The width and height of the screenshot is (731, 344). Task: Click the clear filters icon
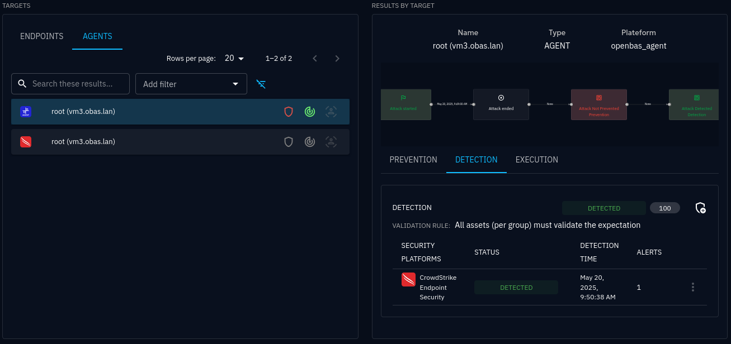tap(261, 84)
